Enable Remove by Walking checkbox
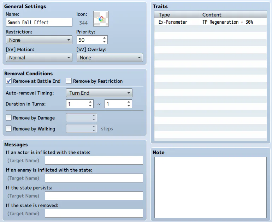 (9, 129)
